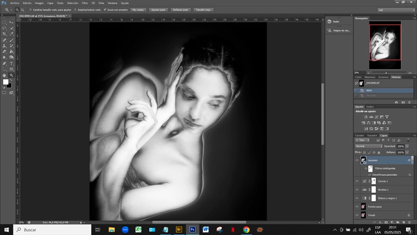
Task: Open the Filtro menu
Action: (85, 3)
